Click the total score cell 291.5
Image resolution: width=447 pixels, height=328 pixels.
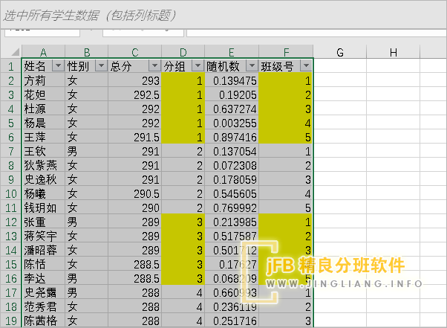135,137
